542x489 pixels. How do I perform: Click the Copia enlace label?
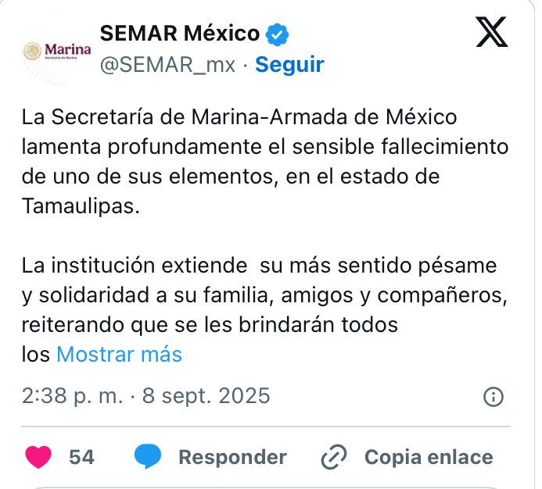(x=429, y=457)
